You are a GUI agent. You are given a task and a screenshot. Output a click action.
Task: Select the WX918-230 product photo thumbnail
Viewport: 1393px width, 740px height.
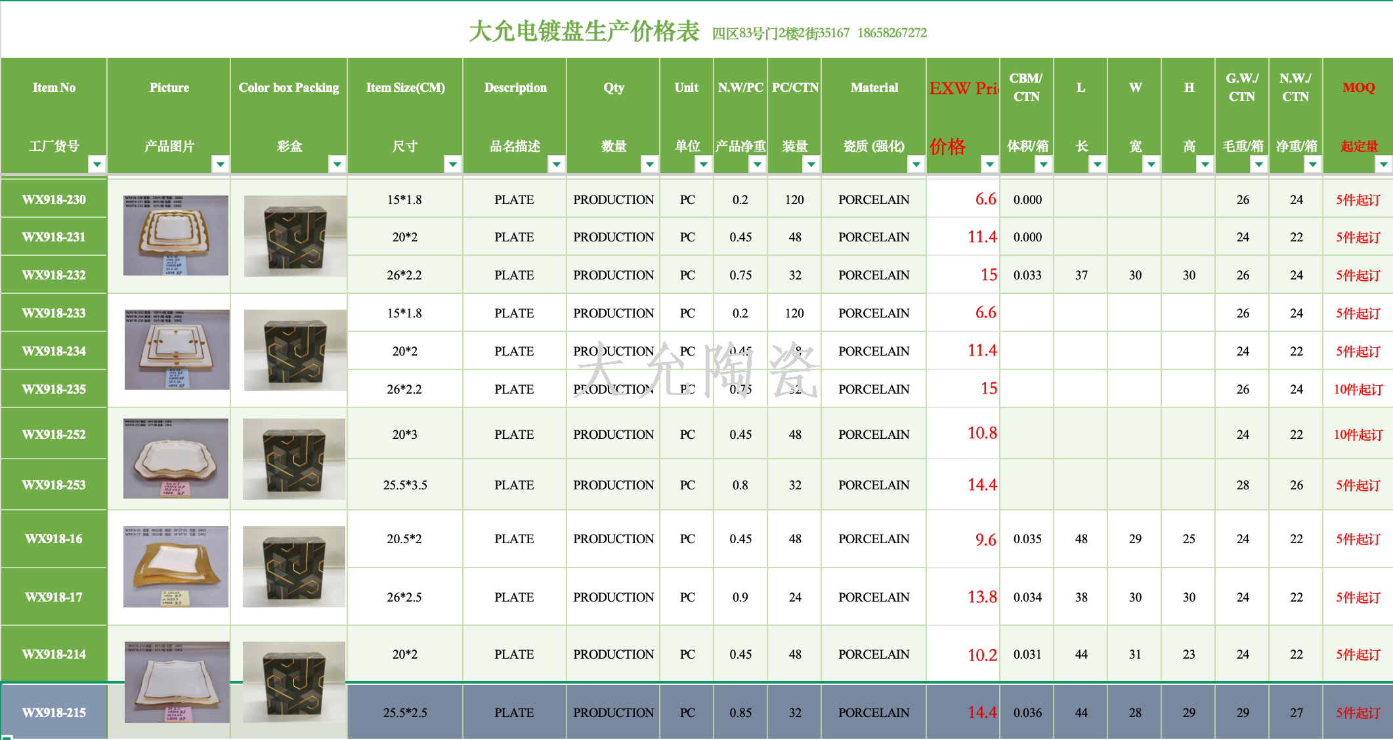(x=176, y=235)
